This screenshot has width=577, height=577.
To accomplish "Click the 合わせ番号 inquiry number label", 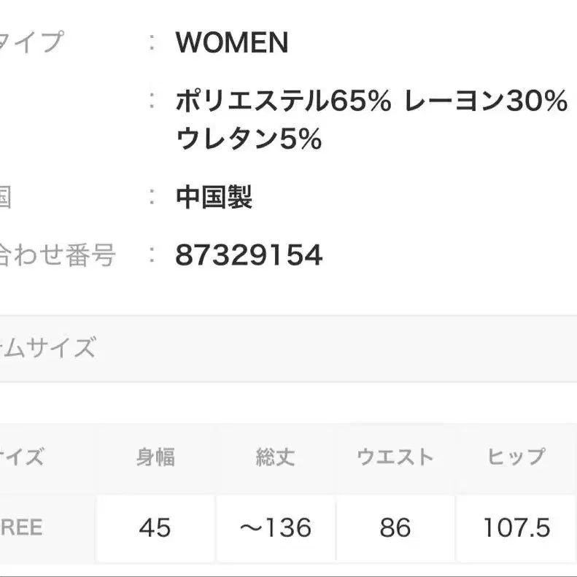I will [x=57, y=255].
